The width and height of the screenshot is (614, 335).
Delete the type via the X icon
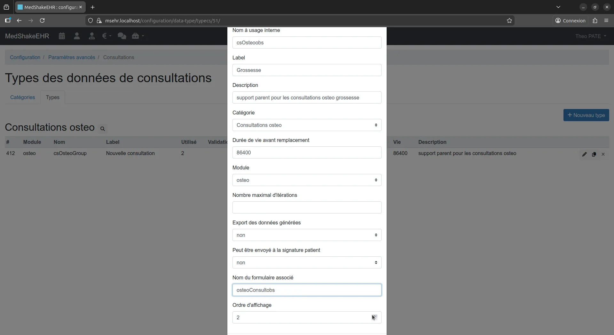(604, 154)
